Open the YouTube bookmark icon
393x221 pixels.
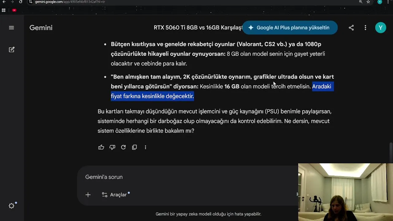coord(14,10)
